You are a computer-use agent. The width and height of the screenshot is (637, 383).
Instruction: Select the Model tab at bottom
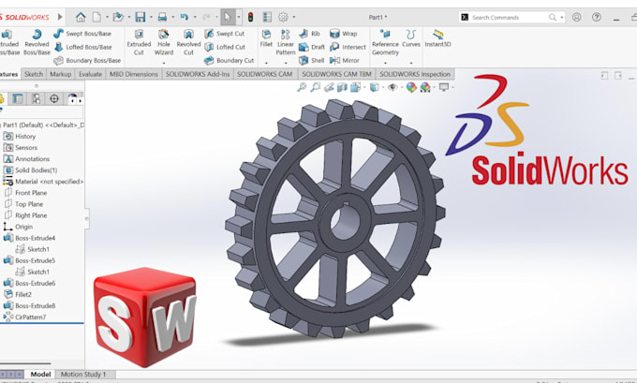coord(40,374)
